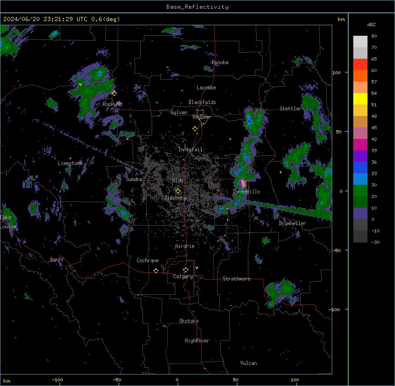
Task: Click the Okotoks label
Action: pos(189,321)
